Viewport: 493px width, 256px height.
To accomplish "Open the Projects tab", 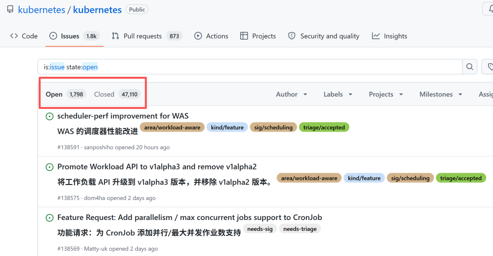I will 258,36.
